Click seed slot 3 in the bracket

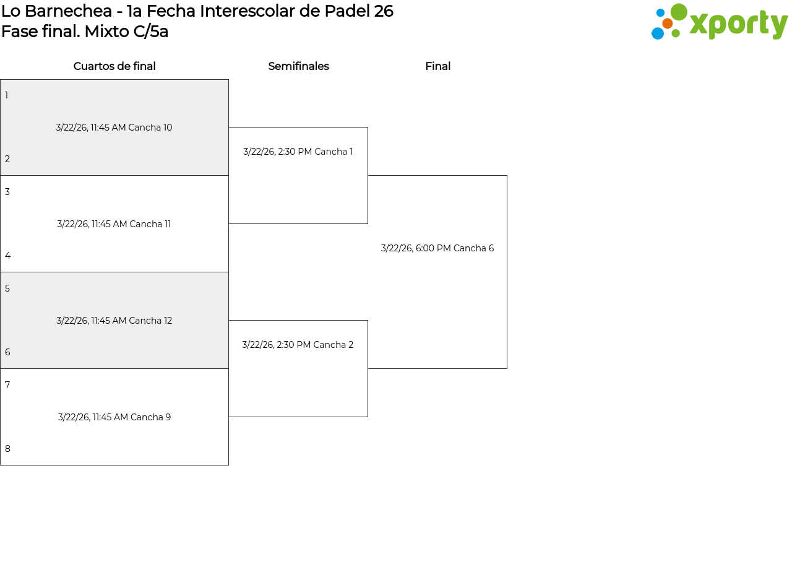pos(7,192)
